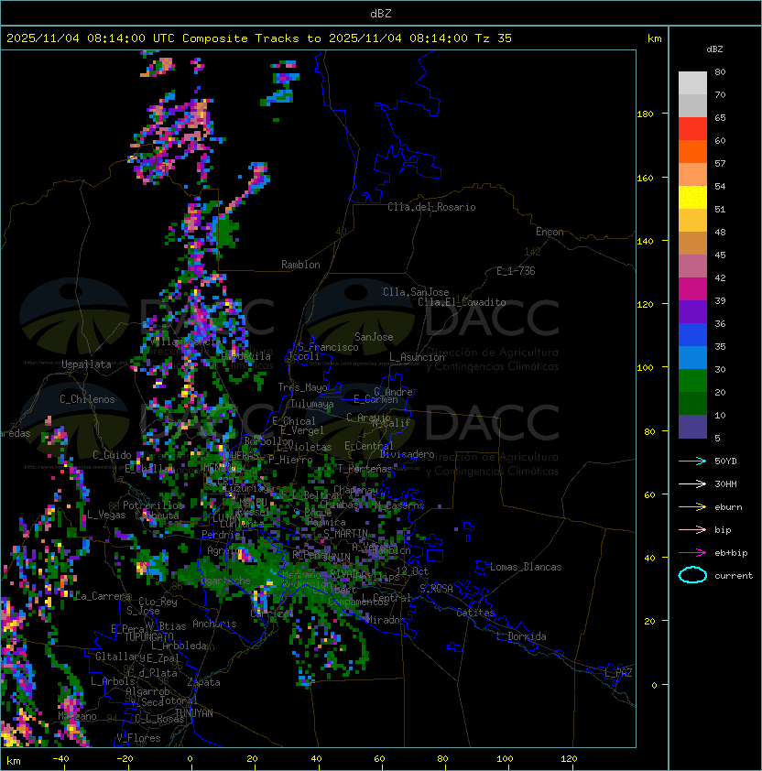Select the magenta 39-42 dBZ swatch
Viewport: 762px width, 771px height.
(692, 289)
